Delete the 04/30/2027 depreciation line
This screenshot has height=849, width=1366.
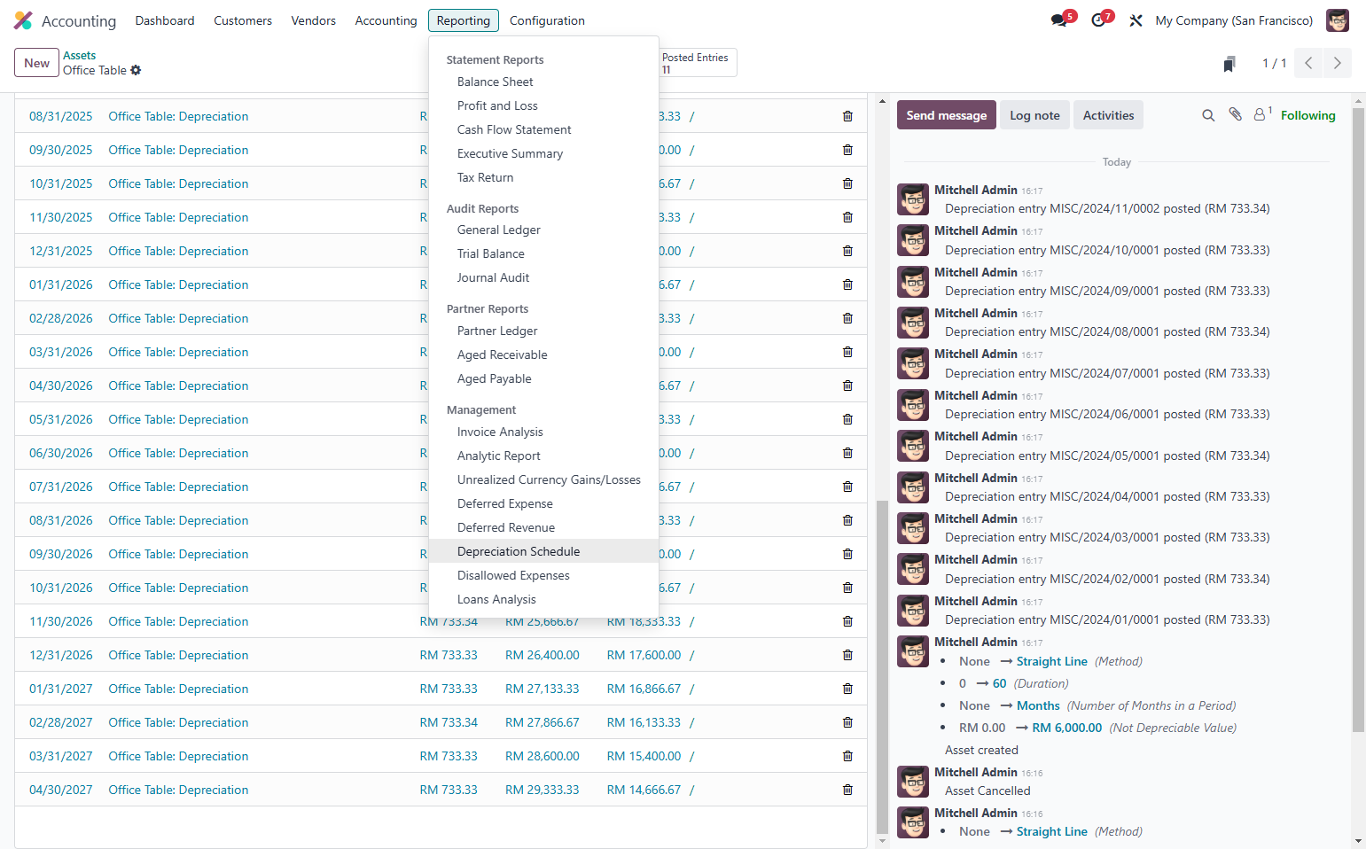click(x=847, y=790)
